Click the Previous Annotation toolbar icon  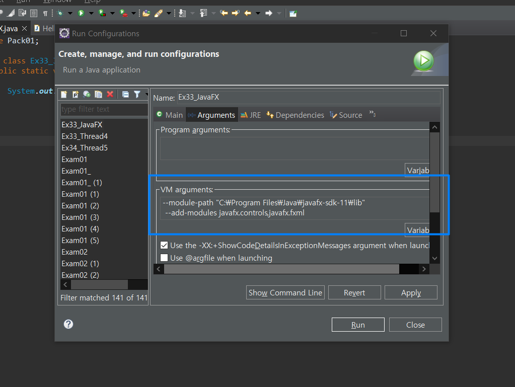(x=203, y=13)
